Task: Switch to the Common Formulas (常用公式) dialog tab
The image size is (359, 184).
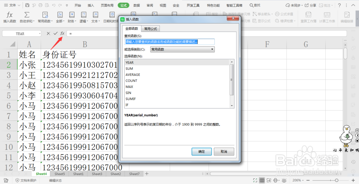Action: (150, 29)
